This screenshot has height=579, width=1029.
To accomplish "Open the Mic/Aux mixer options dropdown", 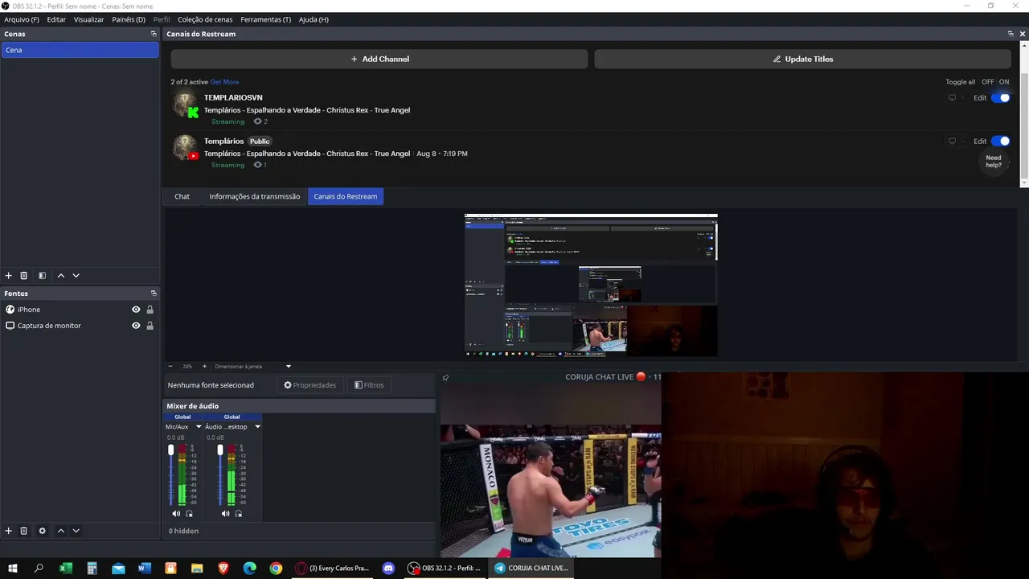I will click(199, 427).
